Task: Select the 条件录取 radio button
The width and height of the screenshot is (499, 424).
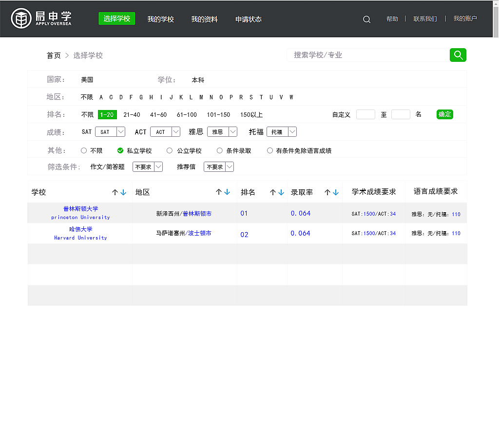Action: pos(220,150)
